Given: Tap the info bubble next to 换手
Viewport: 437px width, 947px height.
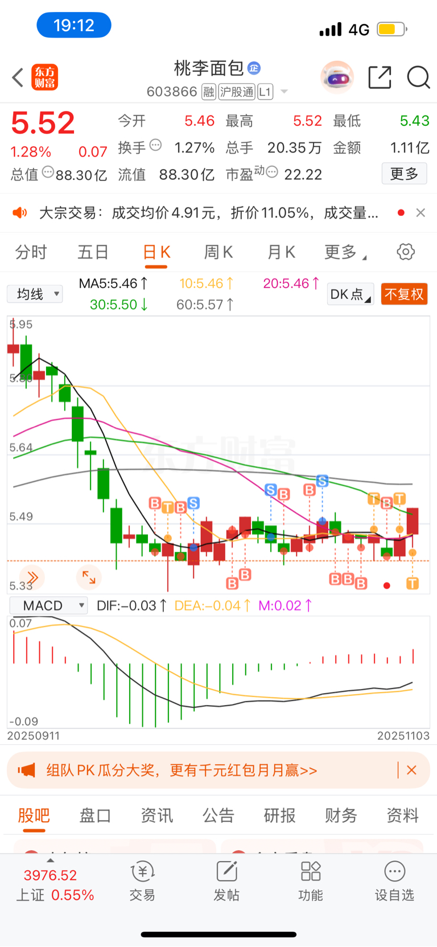Looking at the screenshot, I should (155, 145).
